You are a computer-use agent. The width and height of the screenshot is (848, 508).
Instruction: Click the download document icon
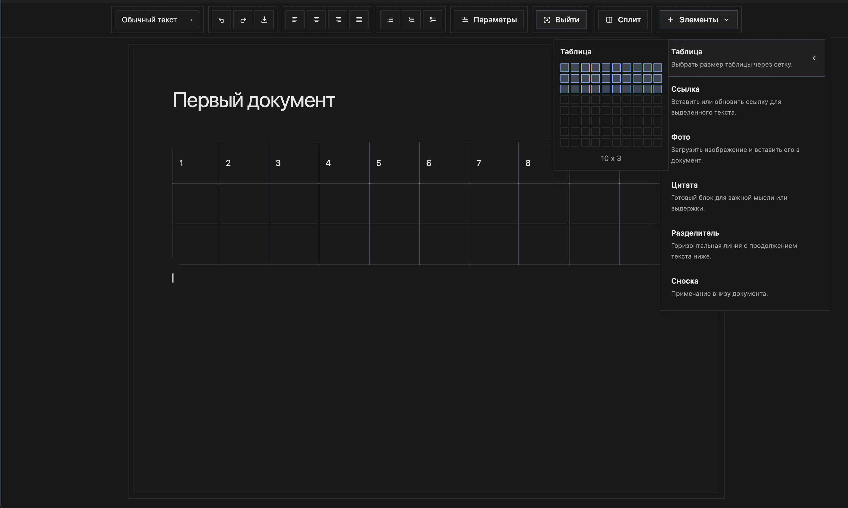[x=264, y=20]
